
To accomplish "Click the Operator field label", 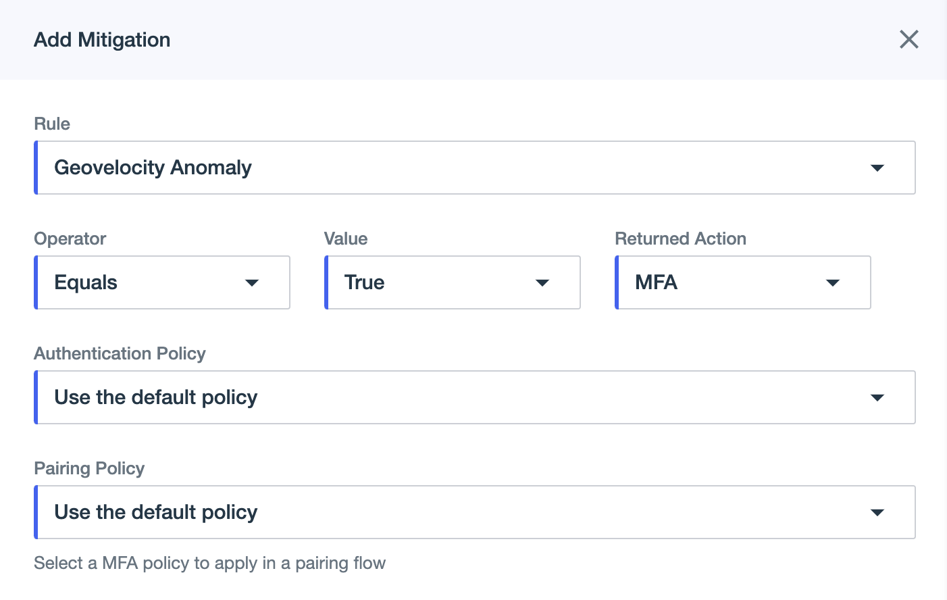I will [x=70, y=239].
